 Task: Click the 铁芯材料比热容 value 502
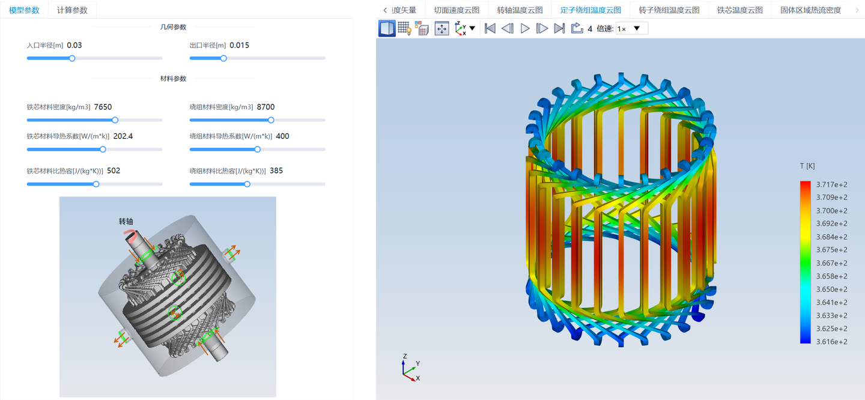pos(114,171)
